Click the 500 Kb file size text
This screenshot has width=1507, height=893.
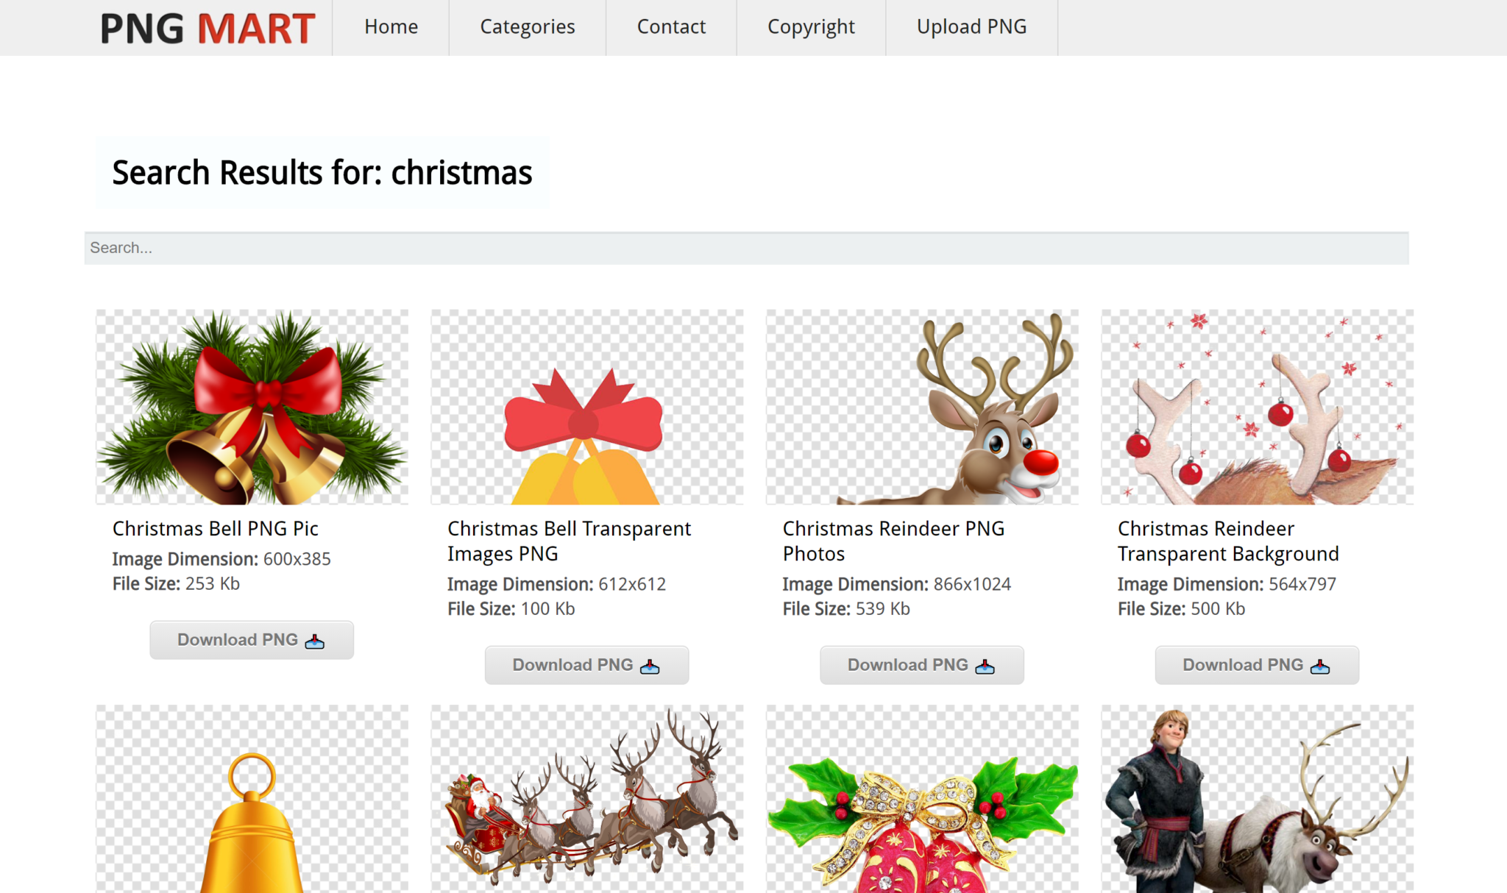pyautogui.click(x=1219, y=609)
